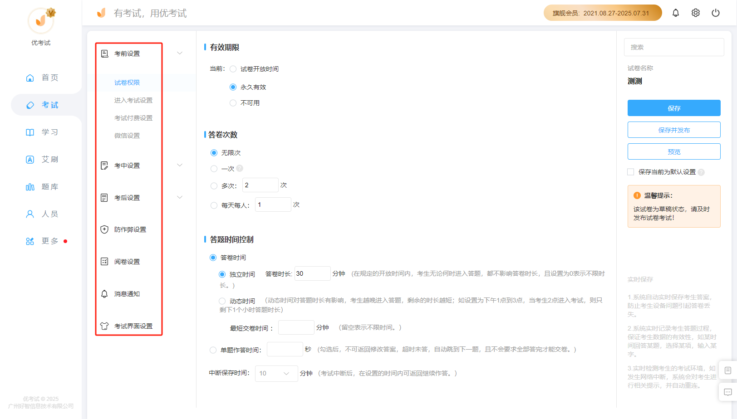
Task: Click the small flame logo in header
Action: pyautogui.click(x=101, y=13)
